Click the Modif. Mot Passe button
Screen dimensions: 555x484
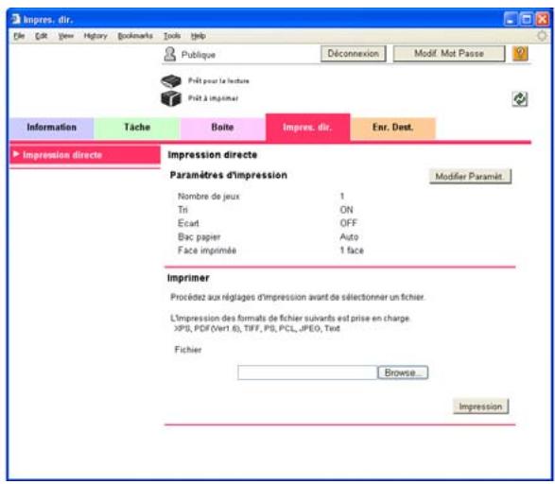449,54
